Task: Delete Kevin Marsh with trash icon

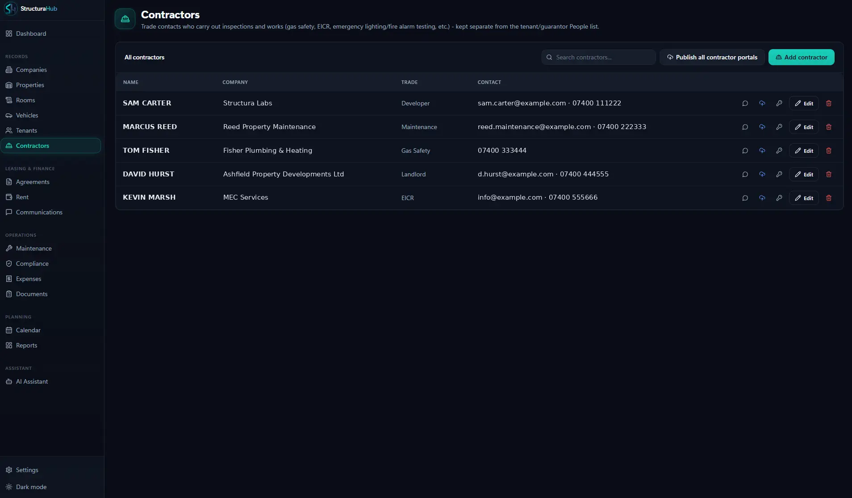Action: (x=829, y=198)
